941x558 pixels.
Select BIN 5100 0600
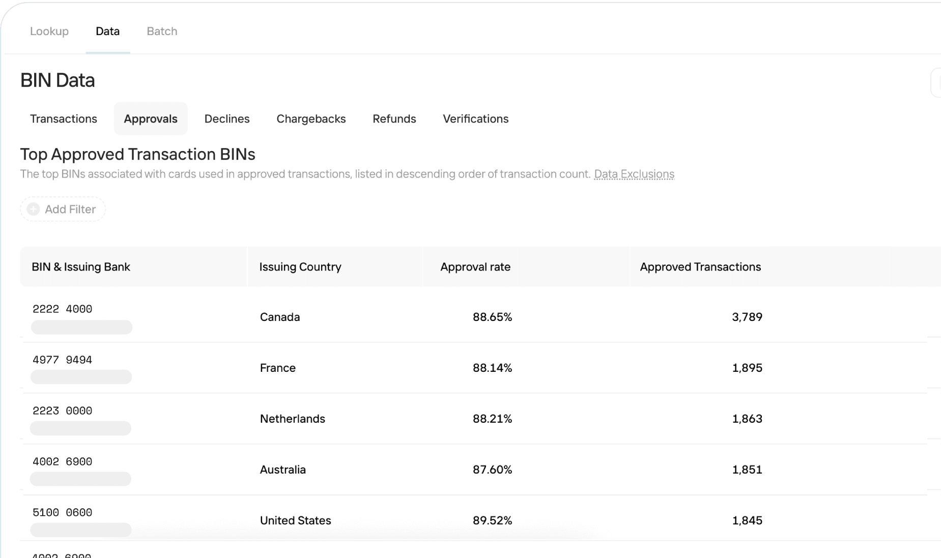pos(62,512)
